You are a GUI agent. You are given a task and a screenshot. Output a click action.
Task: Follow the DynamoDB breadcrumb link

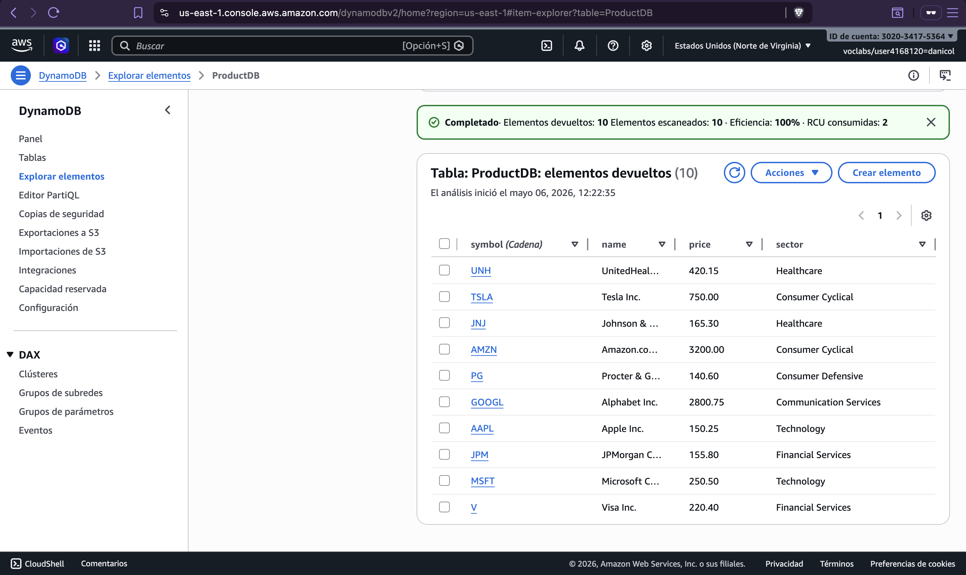coord(62,75)
